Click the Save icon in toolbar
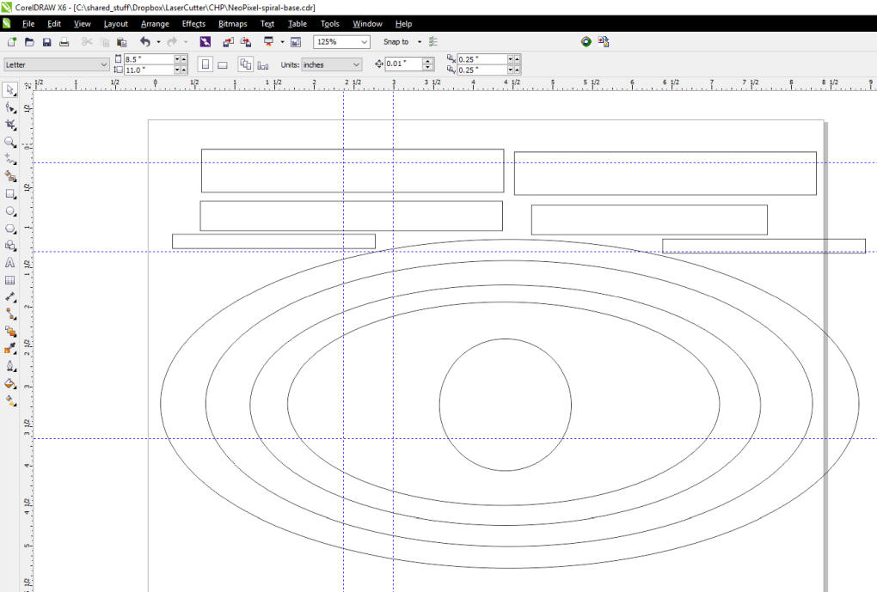 (46, 41)
